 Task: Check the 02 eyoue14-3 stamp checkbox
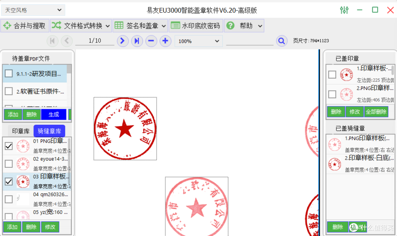[x=8, y=164]
